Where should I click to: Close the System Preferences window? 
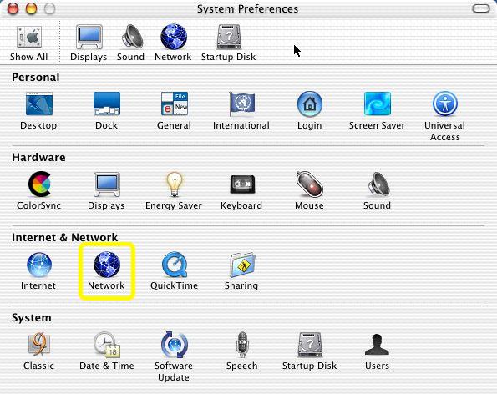pos(13,8)
